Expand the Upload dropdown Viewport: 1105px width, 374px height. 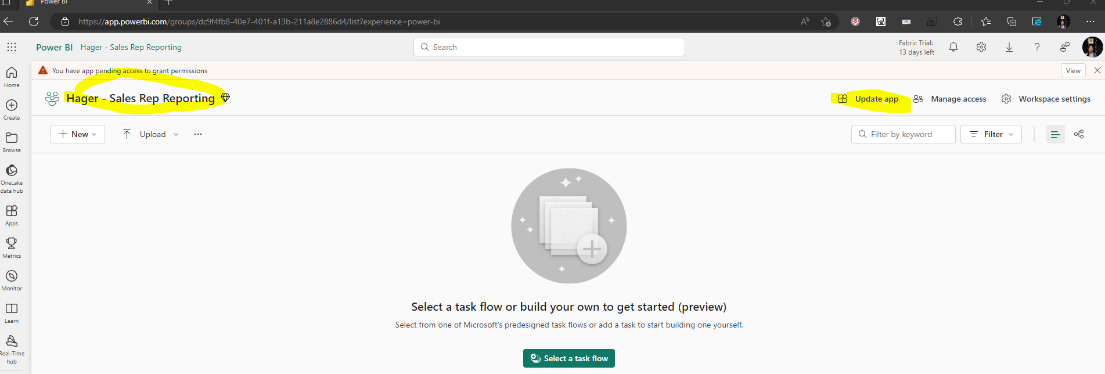[150, 134]
